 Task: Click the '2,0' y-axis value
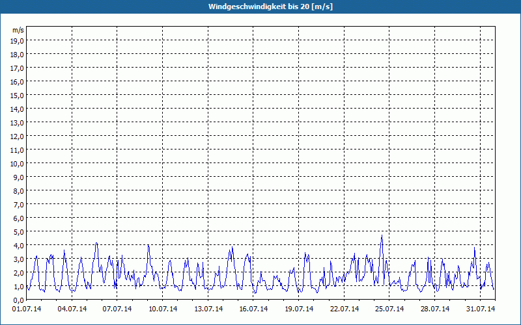(19, 273)
